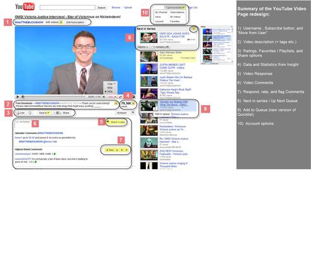Click the Search button
The height and width of the screenshot is (268, 311).
101,8
